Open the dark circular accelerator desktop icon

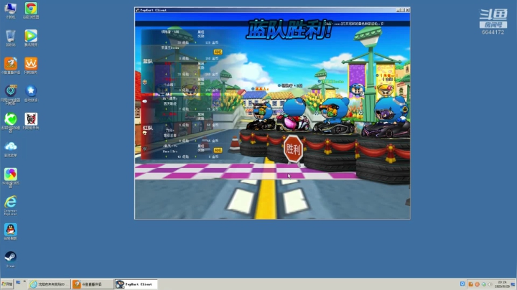click(x=11, y=95)
